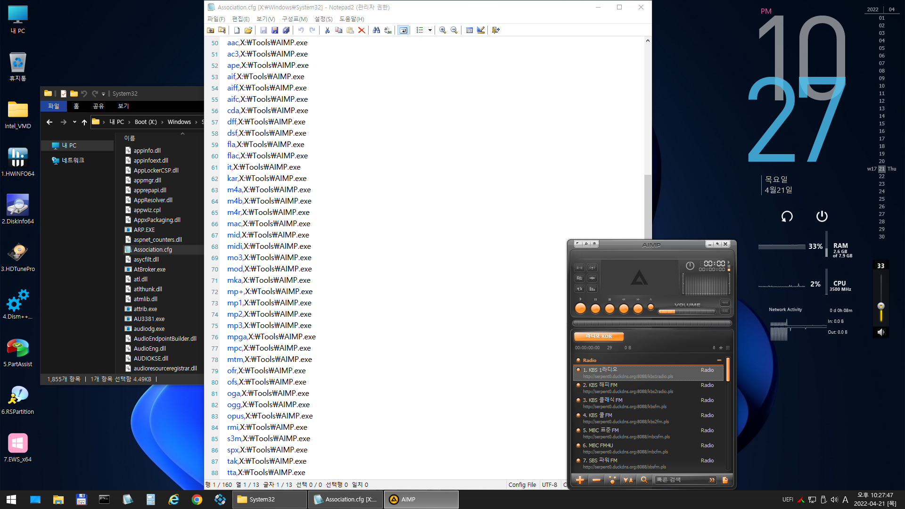The image size is (905, 509).
Task: Click the Customize Schemes icon in Notepad2
Action: [481, 30]
